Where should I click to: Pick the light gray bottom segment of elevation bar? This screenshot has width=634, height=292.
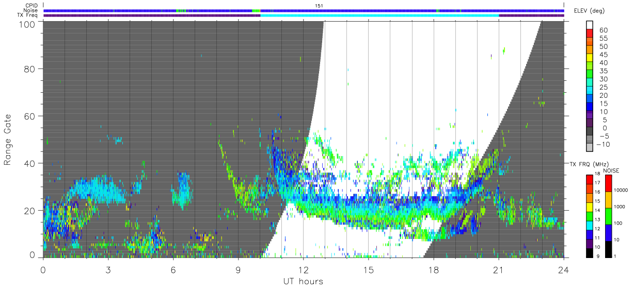click(x=591, y=147)
